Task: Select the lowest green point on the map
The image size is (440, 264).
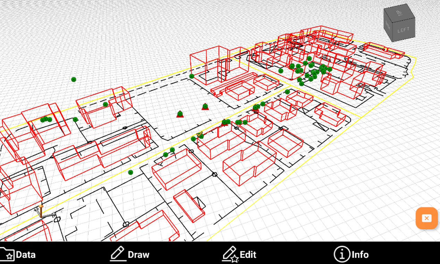Action: click(x=130, y=172)
